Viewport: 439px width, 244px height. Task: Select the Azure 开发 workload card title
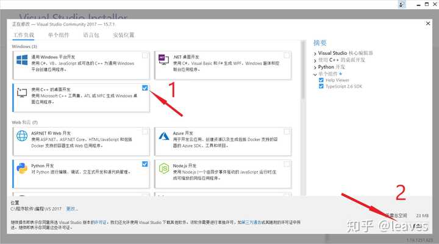[183, 133]
